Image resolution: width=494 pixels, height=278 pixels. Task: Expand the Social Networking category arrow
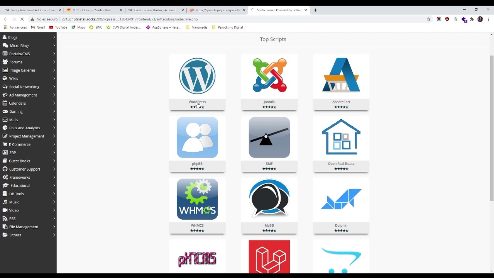coord(54,87)
